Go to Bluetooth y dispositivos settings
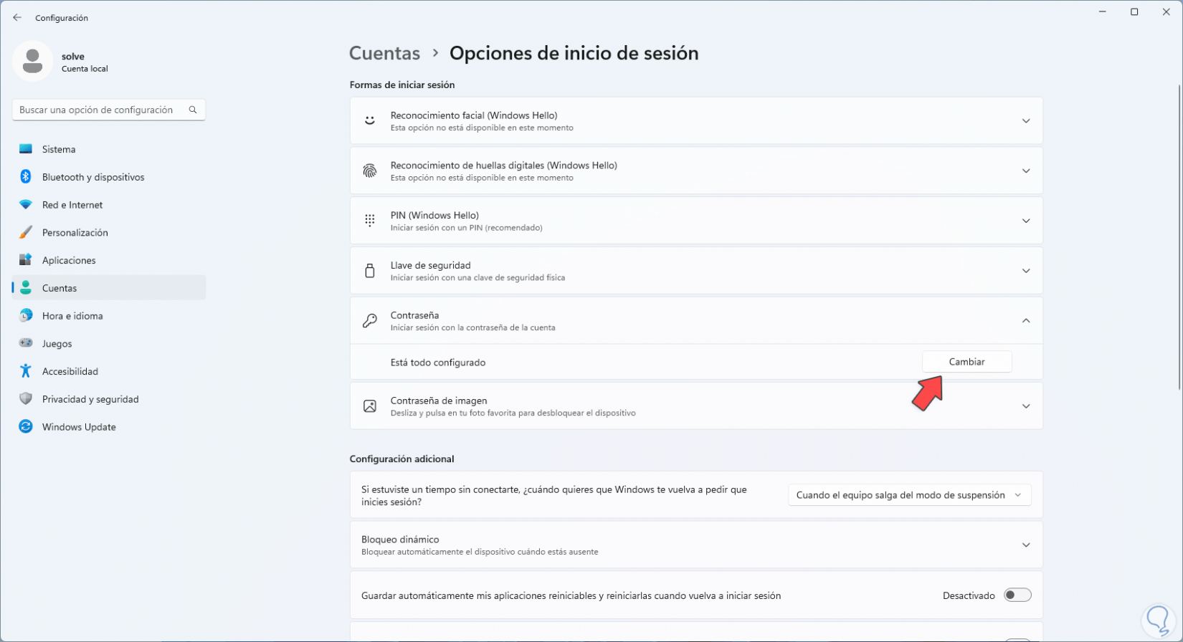 pyautogui.click(x=109, y=177)
